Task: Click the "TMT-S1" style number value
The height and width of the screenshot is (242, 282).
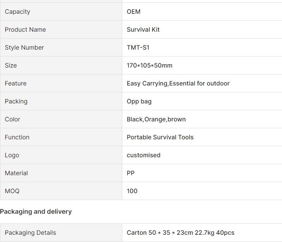Action: coord(138,47)
